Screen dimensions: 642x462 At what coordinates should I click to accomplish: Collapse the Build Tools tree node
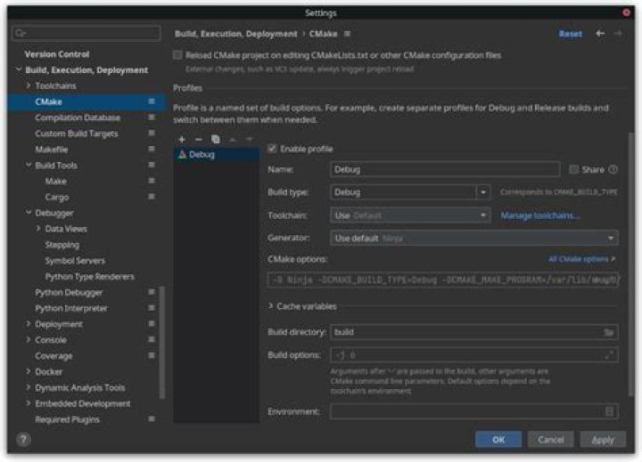[29, 165]
